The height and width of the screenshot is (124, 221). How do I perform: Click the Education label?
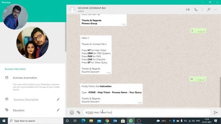[19, 110]
